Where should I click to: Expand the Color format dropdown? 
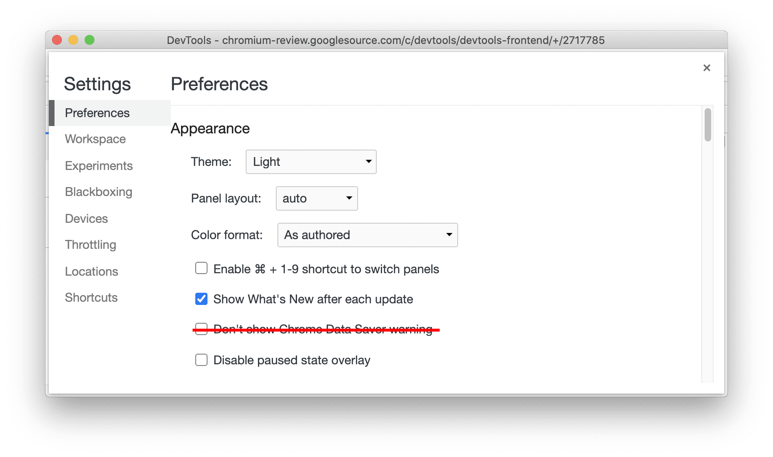[x=367, y=235]
